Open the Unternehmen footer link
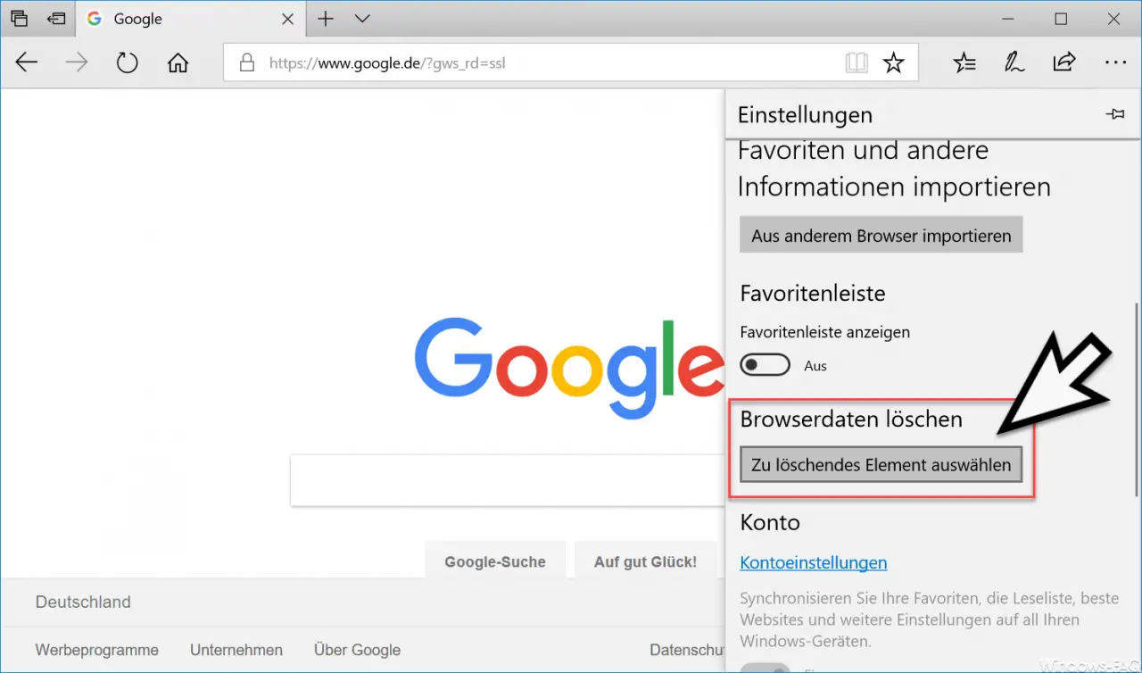 coord(236,650)
